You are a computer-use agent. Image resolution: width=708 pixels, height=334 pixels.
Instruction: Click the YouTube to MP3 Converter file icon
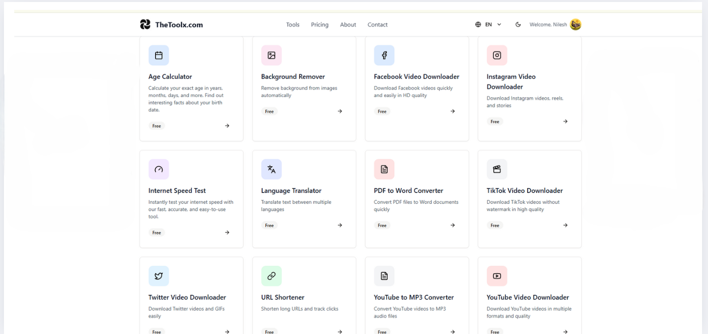tap(384, 276)
